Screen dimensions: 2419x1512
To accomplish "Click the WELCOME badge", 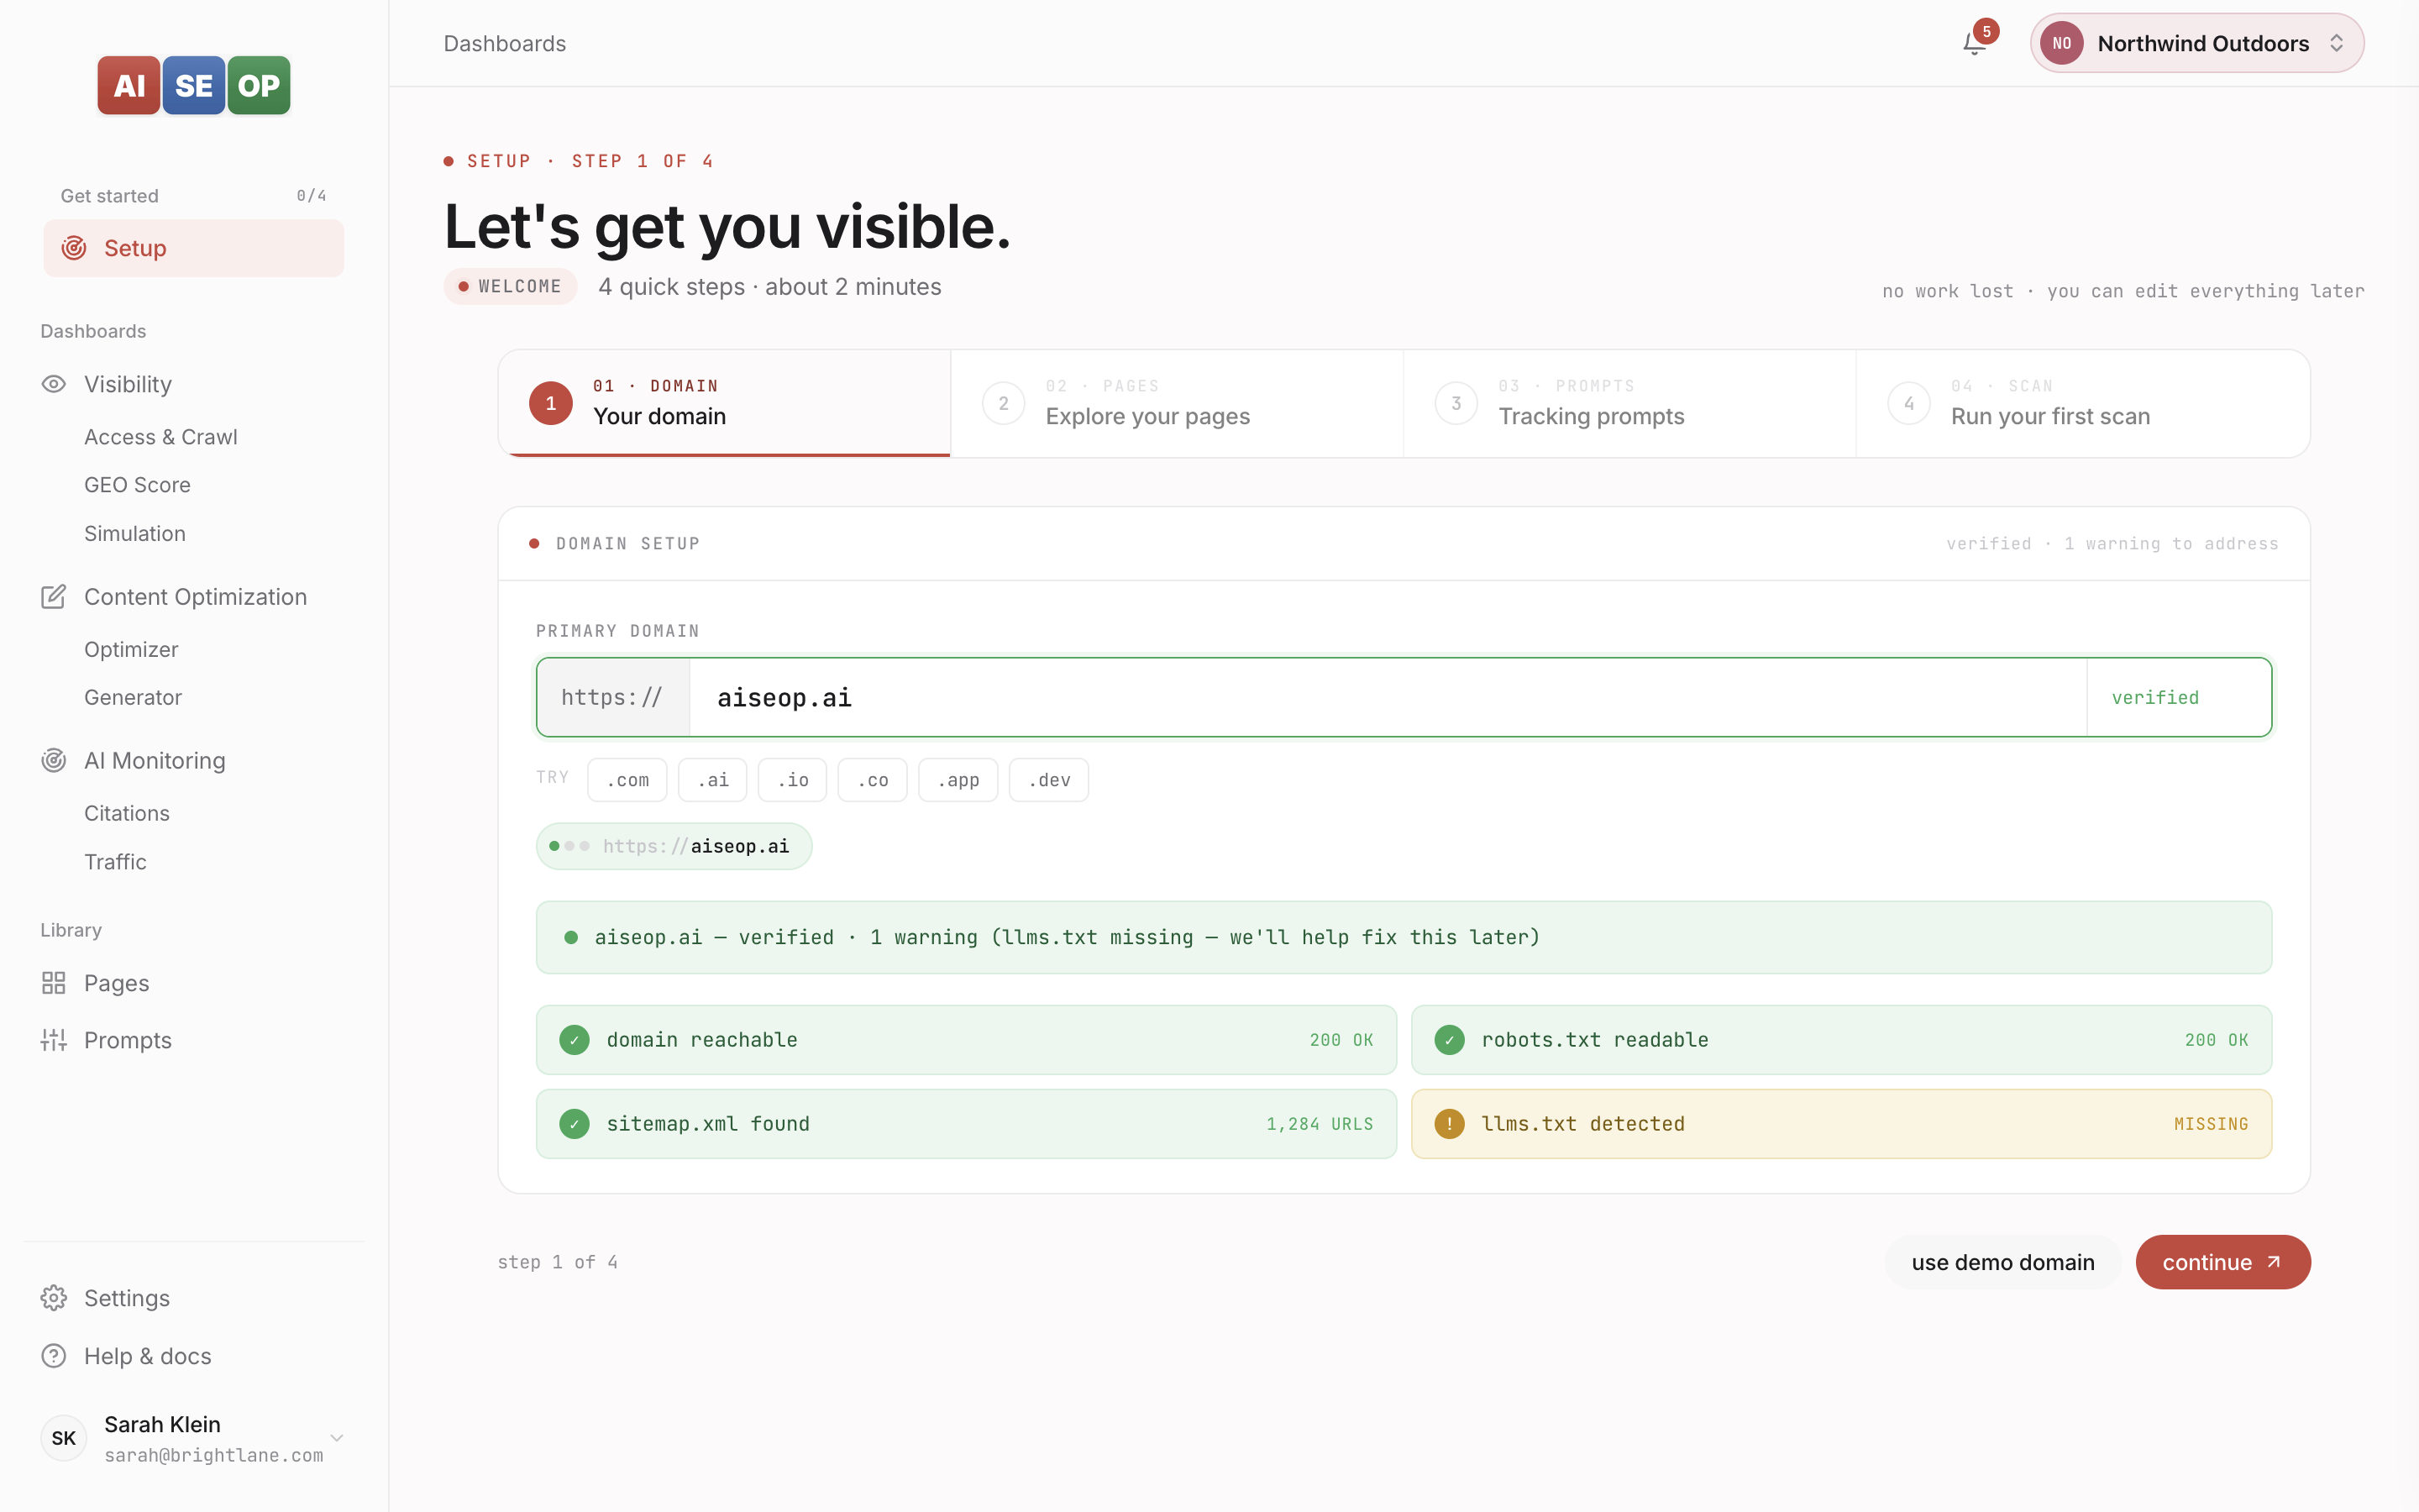I will (511, 286).
